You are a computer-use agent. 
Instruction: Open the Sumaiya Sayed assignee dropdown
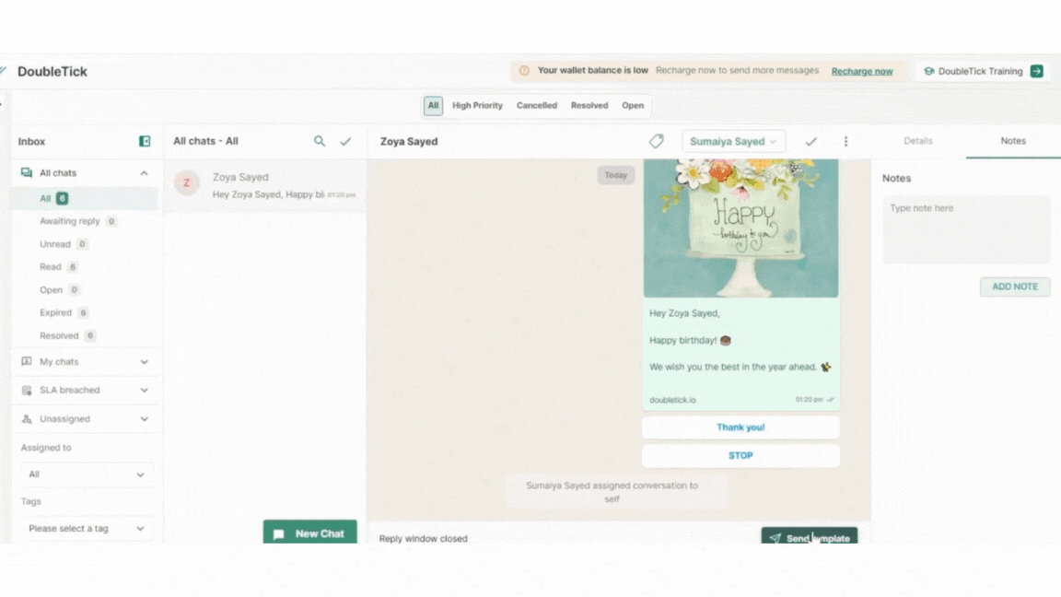[x=733, y=142]
